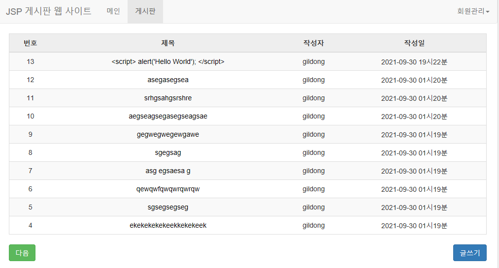Open the post titled qewqwfqwqwrqwrqw
The image size is (499, 268).
pos(168,189)
